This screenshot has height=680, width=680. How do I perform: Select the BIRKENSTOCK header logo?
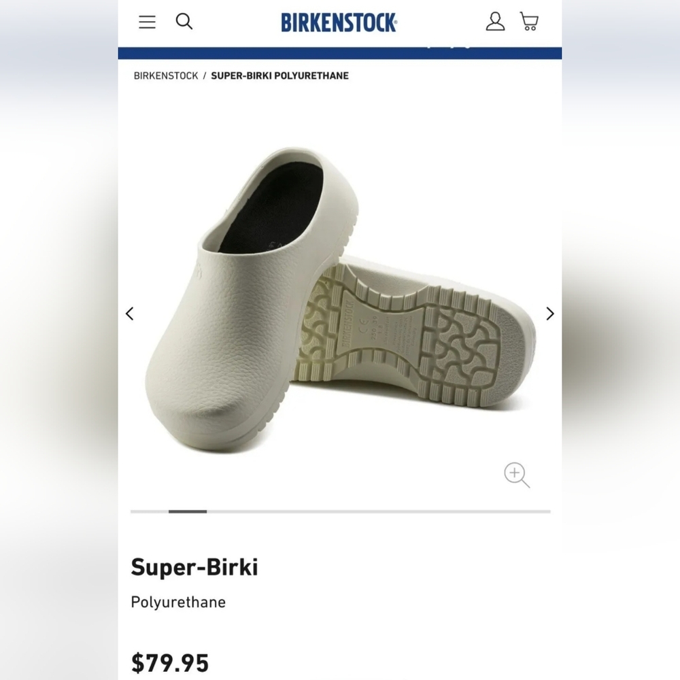[x=338, y=22]
